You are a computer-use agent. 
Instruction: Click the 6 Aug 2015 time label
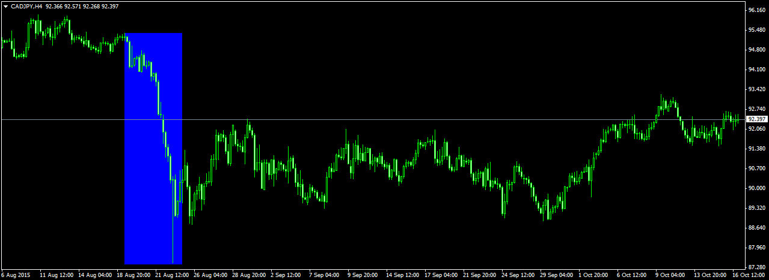(14, 275)
